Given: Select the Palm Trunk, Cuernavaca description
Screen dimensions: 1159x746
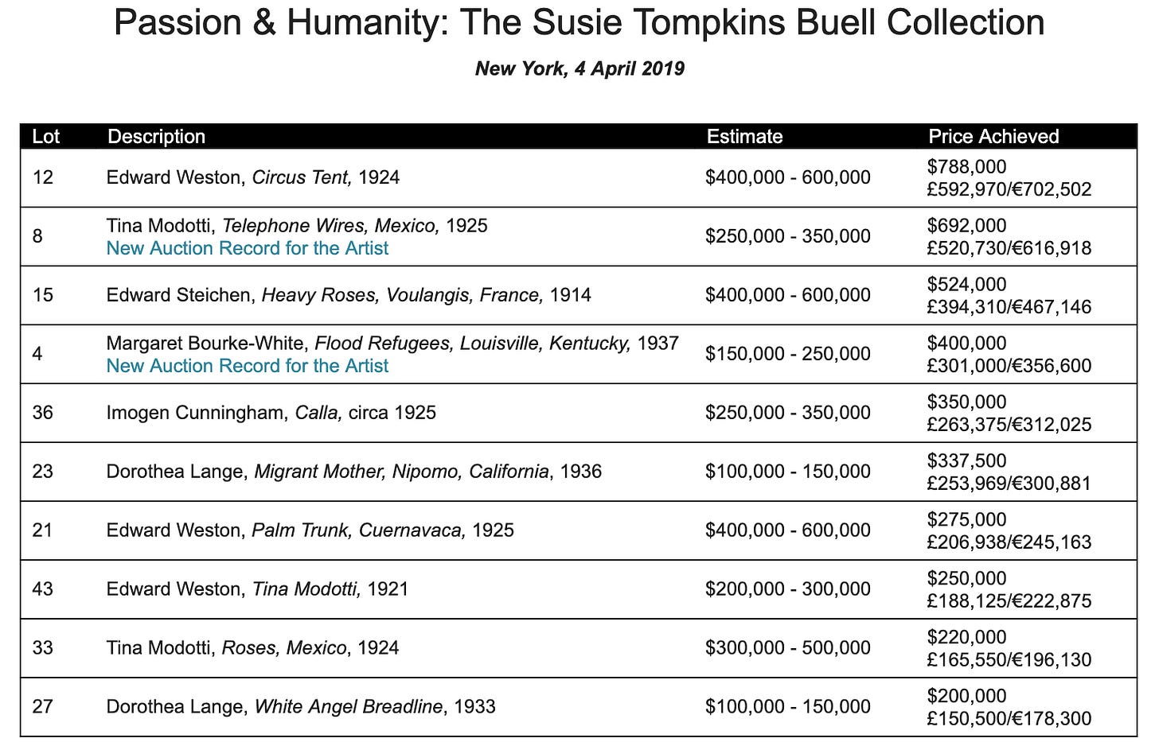Looking at the screenshot, I should tap(310, 530).
